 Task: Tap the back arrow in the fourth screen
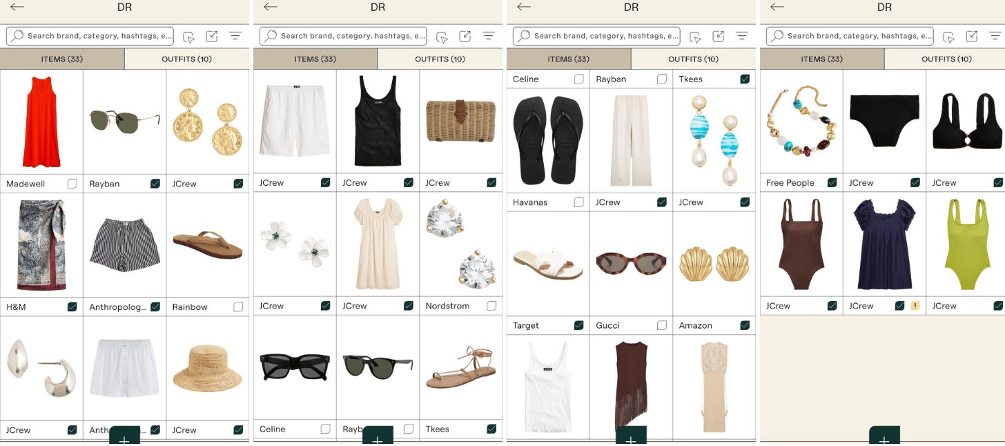(777, 7)
